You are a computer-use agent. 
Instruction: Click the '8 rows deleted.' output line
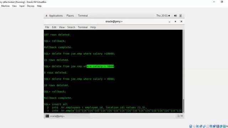point(56,73)
